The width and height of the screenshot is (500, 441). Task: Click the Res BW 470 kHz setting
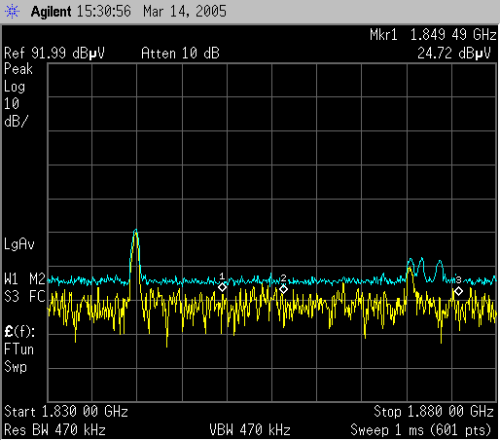pos(54,430)
